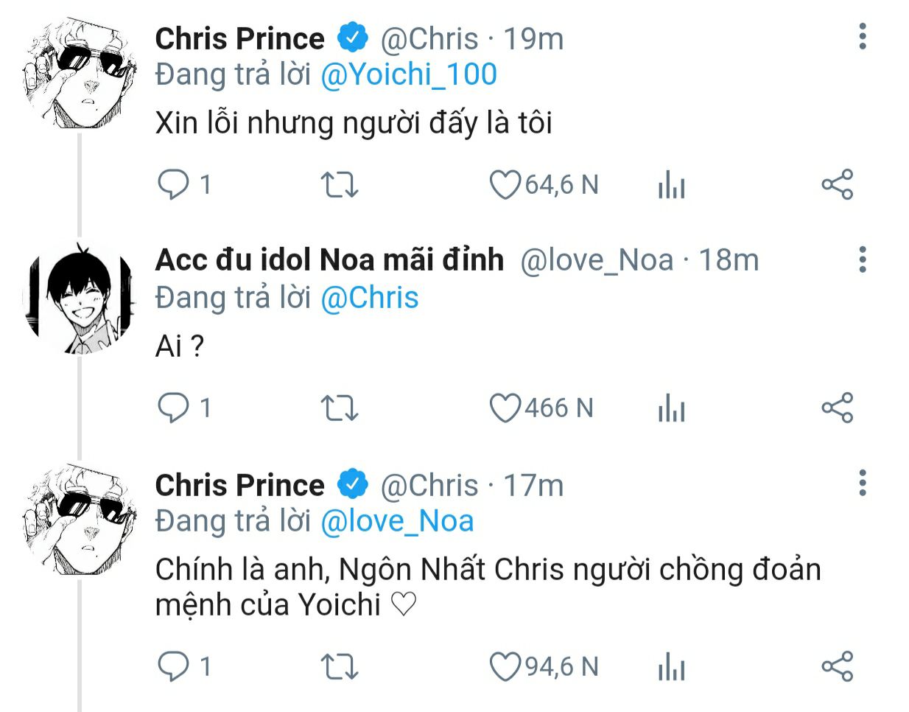Reply to Chris Prince's 19m tweet

pos(174,184)
